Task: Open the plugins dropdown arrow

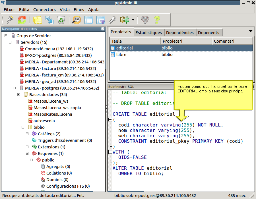Action: [133, 20]
